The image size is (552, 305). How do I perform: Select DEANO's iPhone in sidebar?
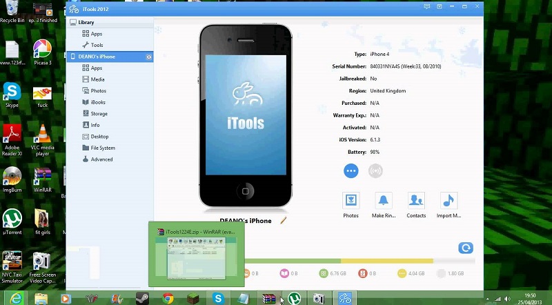click(x=110, y=57)
